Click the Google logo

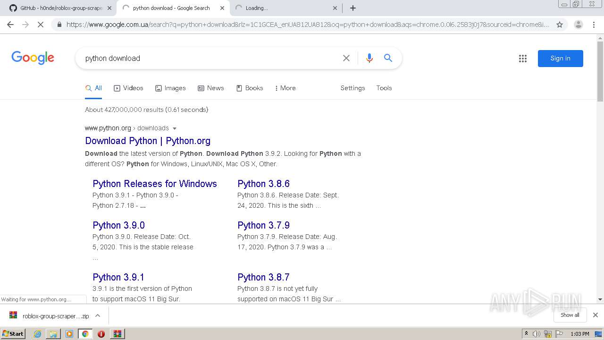pos(33,58)
